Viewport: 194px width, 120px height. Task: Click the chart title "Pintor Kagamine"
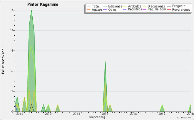click(x=43, y=5)
